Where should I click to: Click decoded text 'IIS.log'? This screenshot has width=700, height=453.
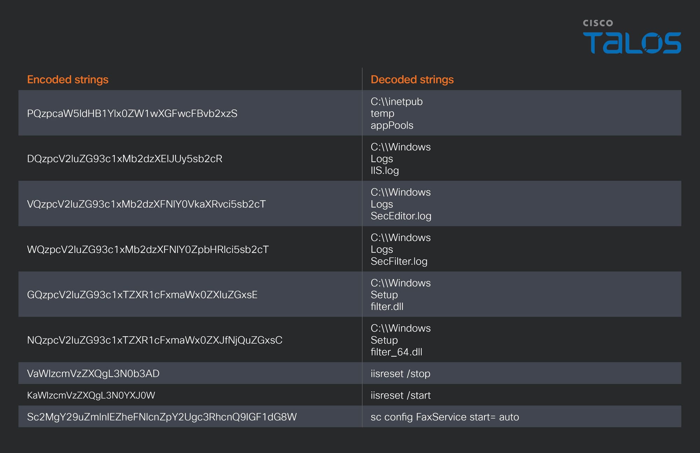[x=385, y=171]
